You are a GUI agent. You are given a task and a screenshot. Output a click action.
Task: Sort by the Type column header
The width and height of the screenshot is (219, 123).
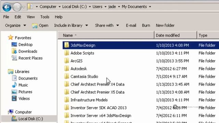click(208, 35)
